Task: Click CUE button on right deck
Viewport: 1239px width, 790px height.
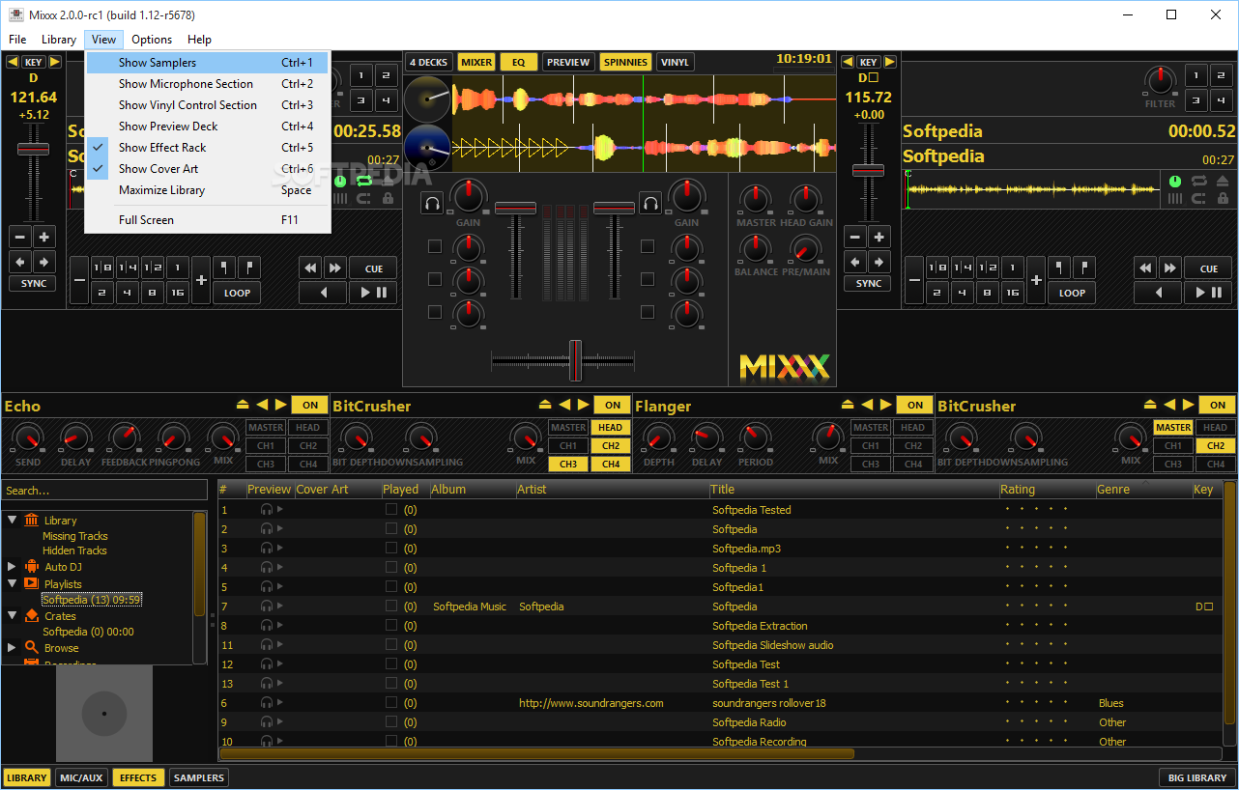Action: 1208,268
